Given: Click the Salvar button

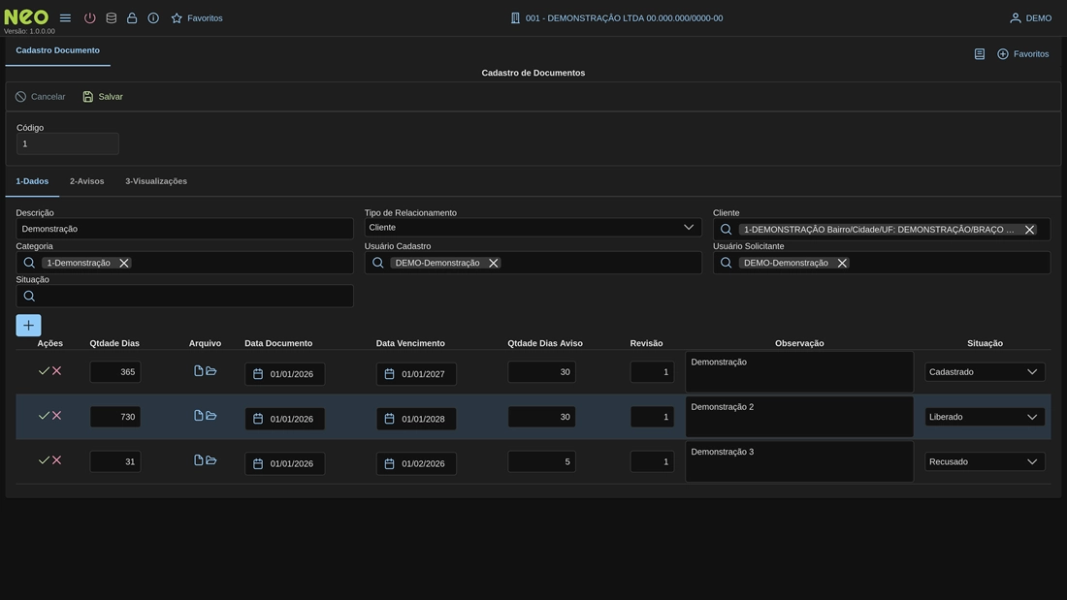Looking at the screenshot, I should [103, 97].
